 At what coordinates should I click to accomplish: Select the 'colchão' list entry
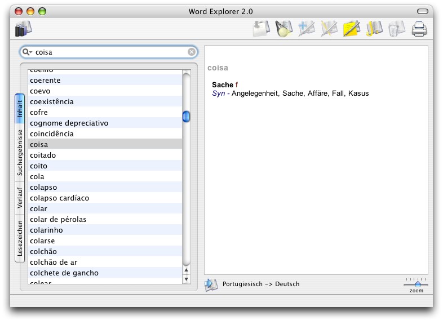(x=105, y=252)
